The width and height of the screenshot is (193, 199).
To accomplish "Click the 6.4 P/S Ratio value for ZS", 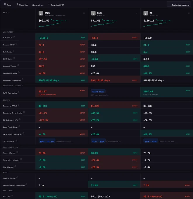I will [x=145, y=52].
